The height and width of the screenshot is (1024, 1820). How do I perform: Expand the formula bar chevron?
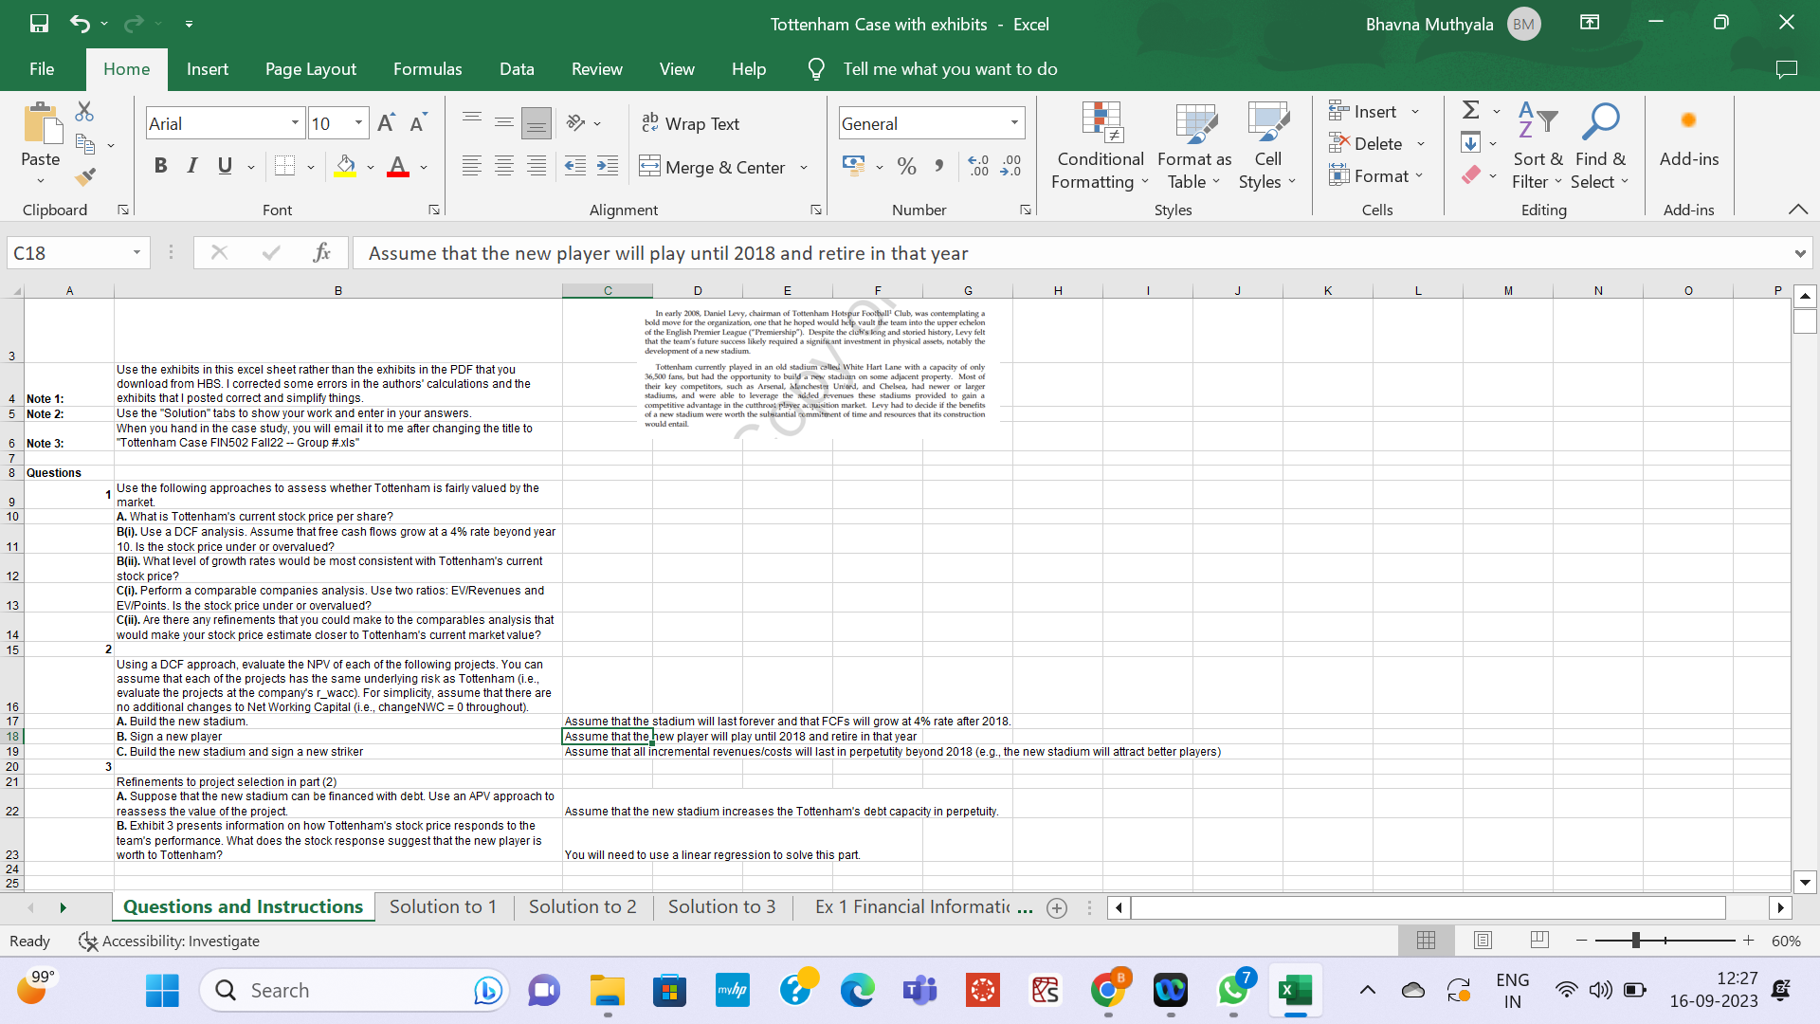pos(1800,253)
